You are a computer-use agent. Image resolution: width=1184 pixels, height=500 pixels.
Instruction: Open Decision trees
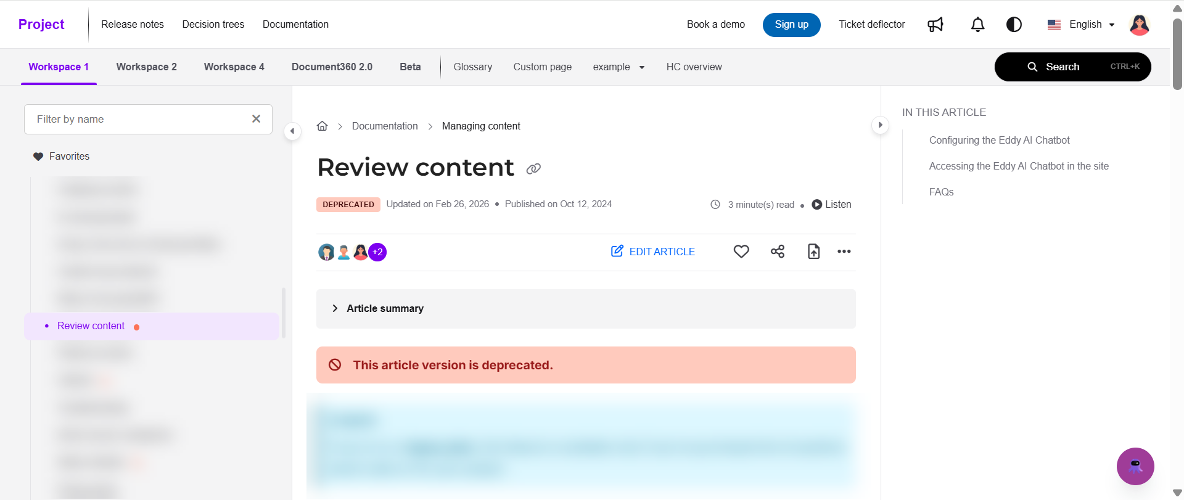(x=213, y=24)
